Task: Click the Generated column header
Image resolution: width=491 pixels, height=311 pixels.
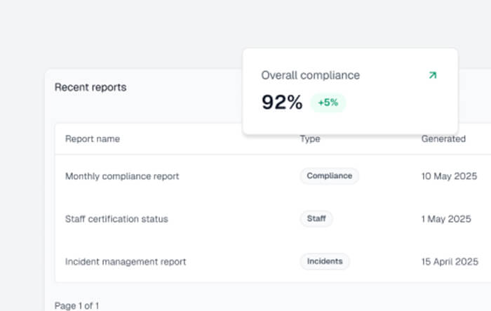Action: 443,139
